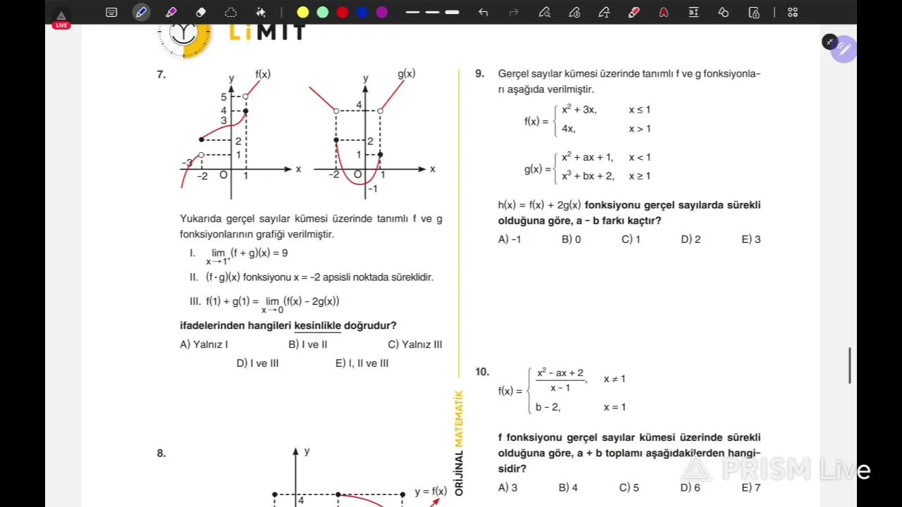The width and height of the screenshot is (902, 507).
Task: Click the floating purple pen button
Action: point(844,49)
